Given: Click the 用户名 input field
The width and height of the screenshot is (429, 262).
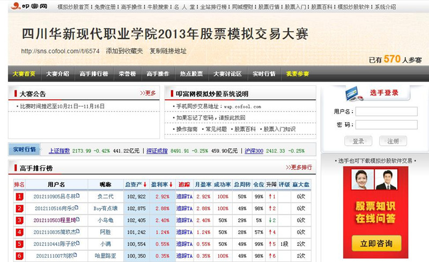Looking at the screenshot, I should tap(386, 111).
